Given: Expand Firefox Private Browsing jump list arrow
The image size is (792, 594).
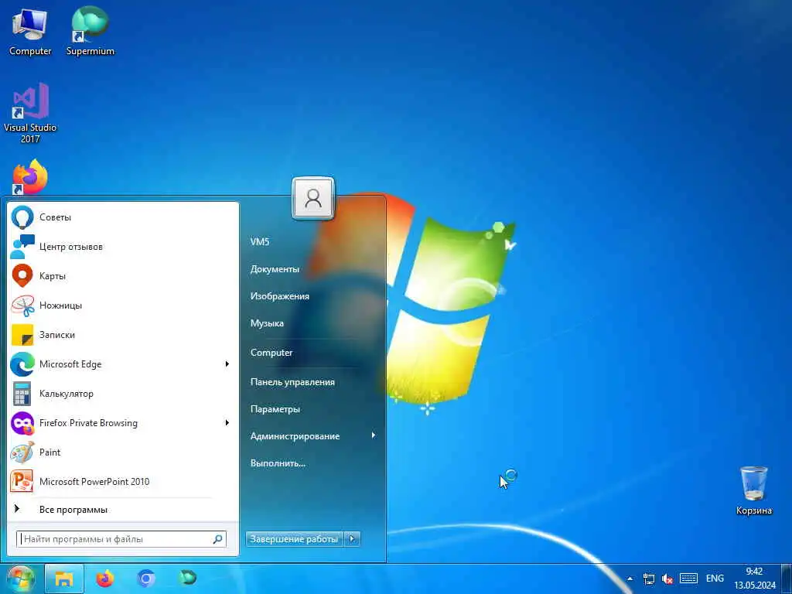Looking at the screenshot, I should pos(227,423).
